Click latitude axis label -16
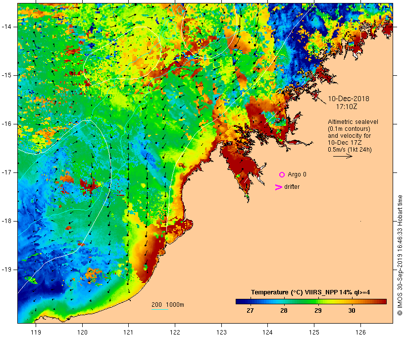This screenshot has width=406, height=337. (x=6, y=124)
